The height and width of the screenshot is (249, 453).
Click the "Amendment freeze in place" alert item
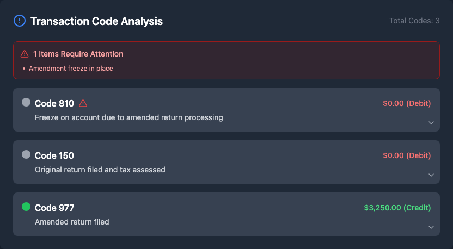pos(71,69)
